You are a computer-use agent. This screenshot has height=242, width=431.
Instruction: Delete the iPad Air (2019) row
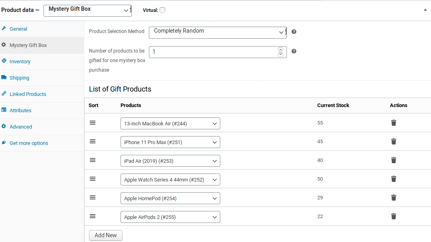tap(393, 160)
